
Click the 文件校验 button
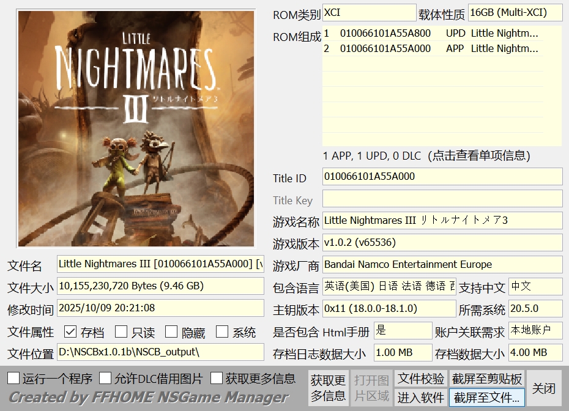click(421, 379)
